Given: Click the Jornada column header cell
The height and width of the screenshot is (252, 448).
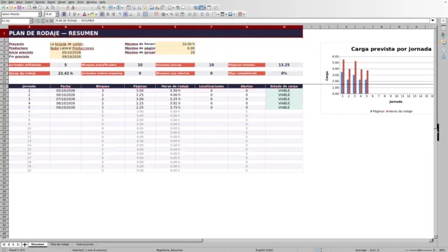Looking at the screenshot, I should (x=29, y=86).
